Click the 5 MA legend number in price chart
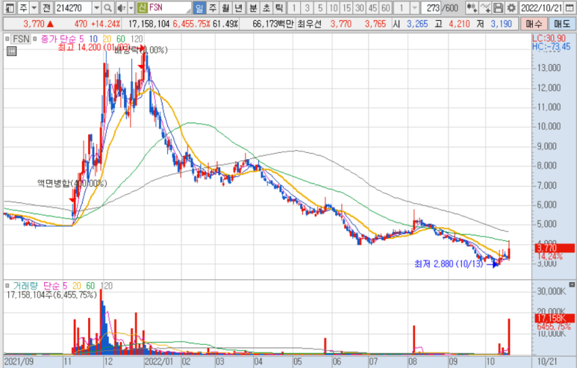 coord(81,39)
